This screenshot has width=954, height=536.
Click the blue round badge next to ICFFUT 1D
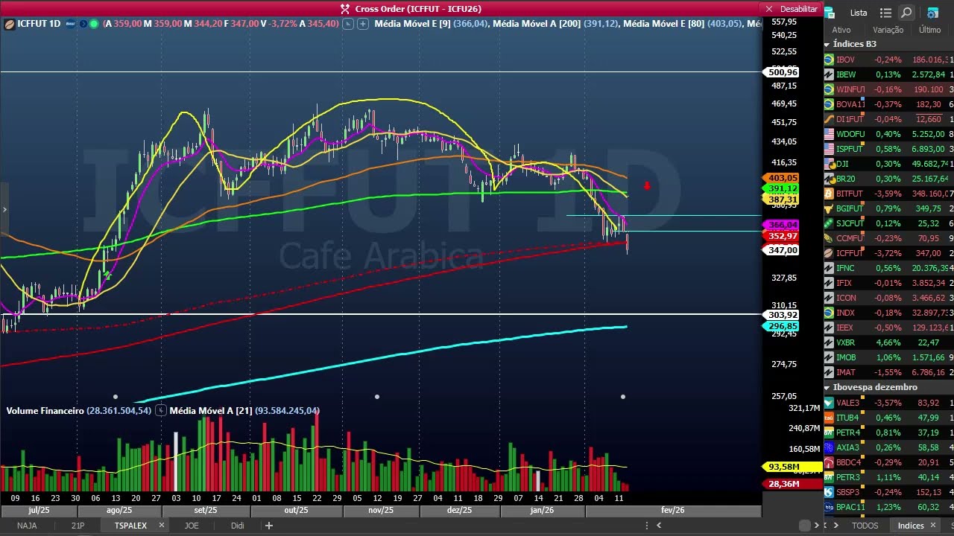[x=72, y=24]
